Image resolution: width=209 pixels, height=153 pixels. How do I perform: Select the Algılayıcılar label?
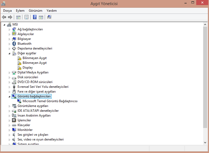pyautogui.click(x=26, y=34)
